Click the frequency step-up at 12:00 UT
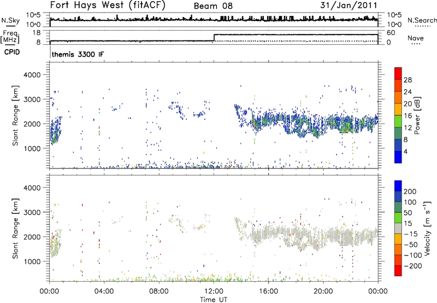The height and width of the screenshot is (303, 437). (214, 38)
